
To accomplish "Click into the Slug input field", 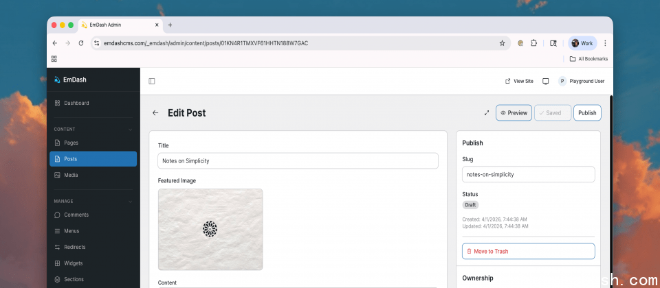I will [x=528, y=174].
